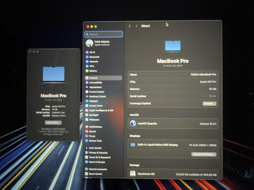Open Display Settings button
This screenshot has width=254, height=190.
204,154
